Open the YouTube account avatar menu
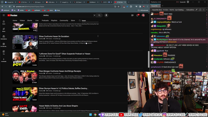Image resolution: width=208 pixels, height=117 pixels. [x=143, y=15]
